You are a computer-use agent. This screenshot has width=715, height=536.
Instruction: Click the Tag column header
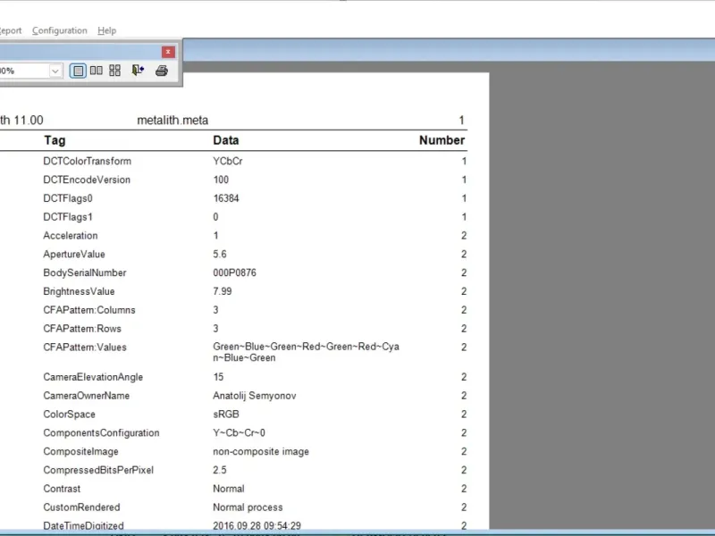point(55,140)
